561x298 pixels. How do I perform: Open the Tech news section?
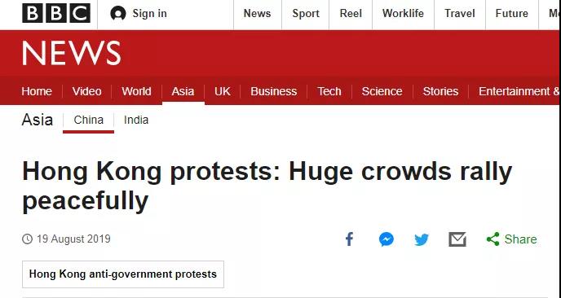329,91
